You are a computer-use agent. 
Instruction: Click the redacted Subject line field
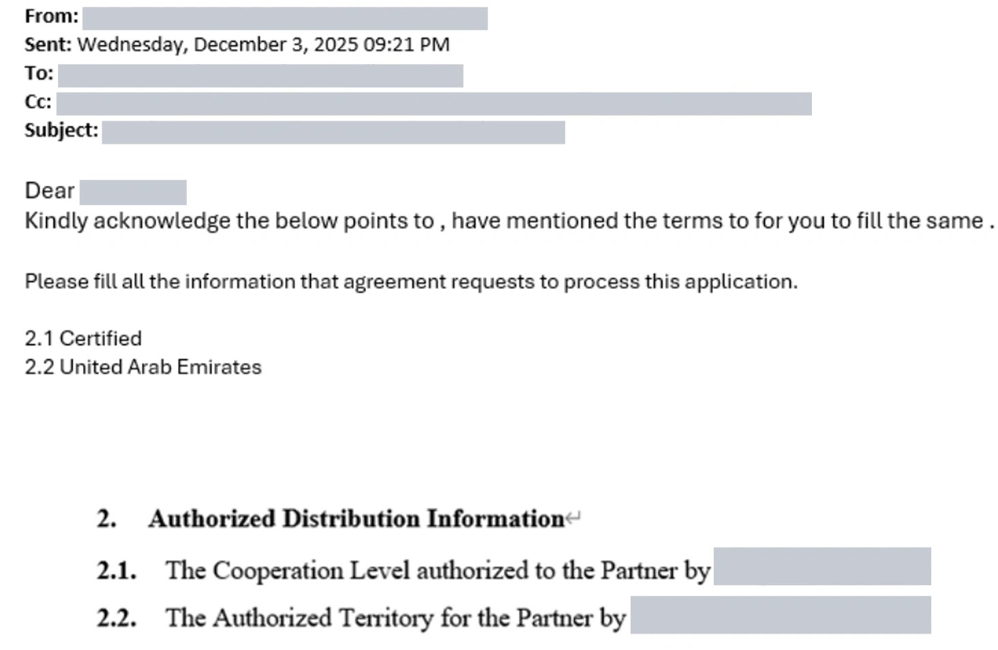point(333,132)
